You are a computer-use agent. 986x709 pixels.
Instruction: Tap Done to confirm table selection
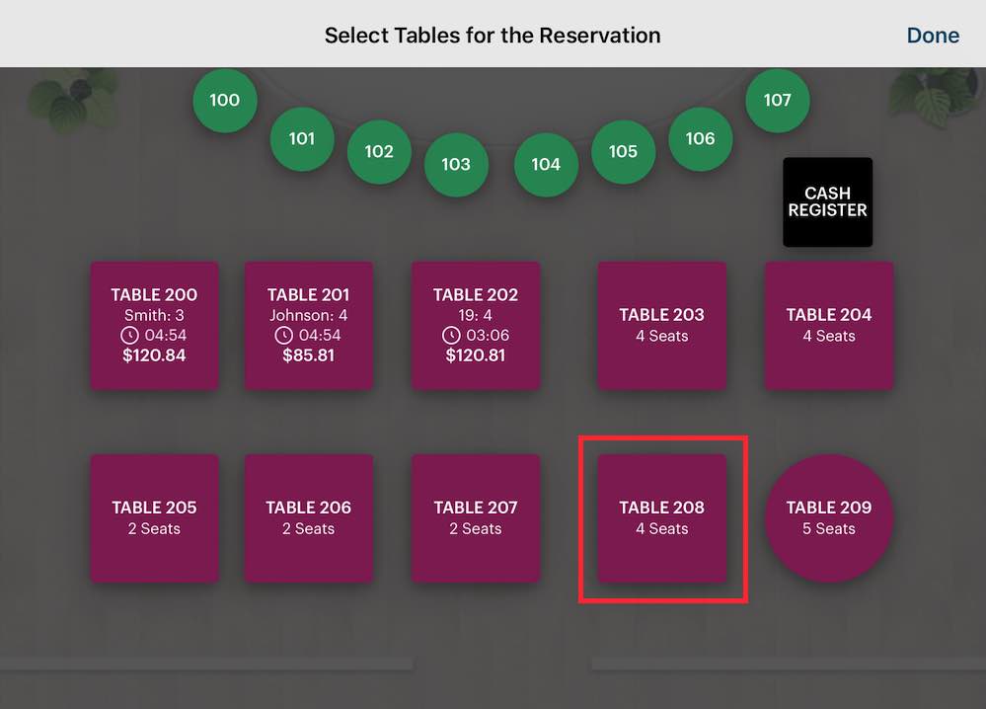point(933,36)
